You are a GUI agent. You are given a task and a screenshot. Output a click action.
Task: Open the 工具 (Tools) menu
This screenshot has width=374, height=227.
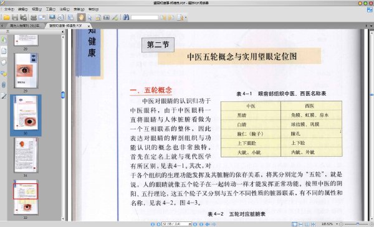(50, 9)
